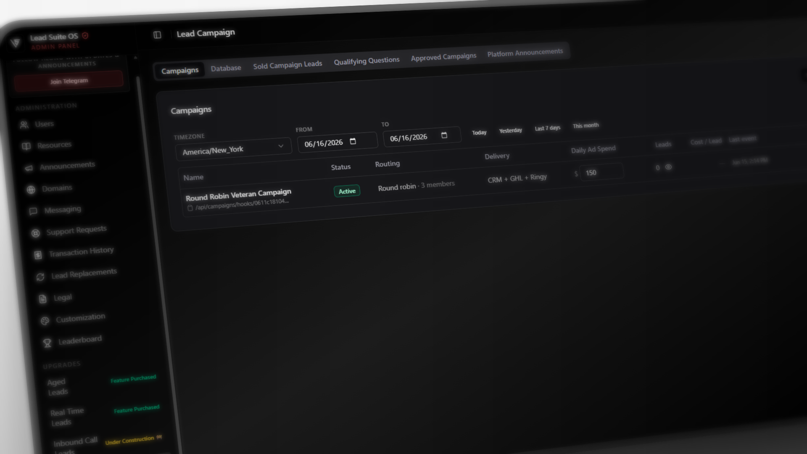Click the Messaging chat bubble icon
807x454 pixels.
(x=33, y=211)
